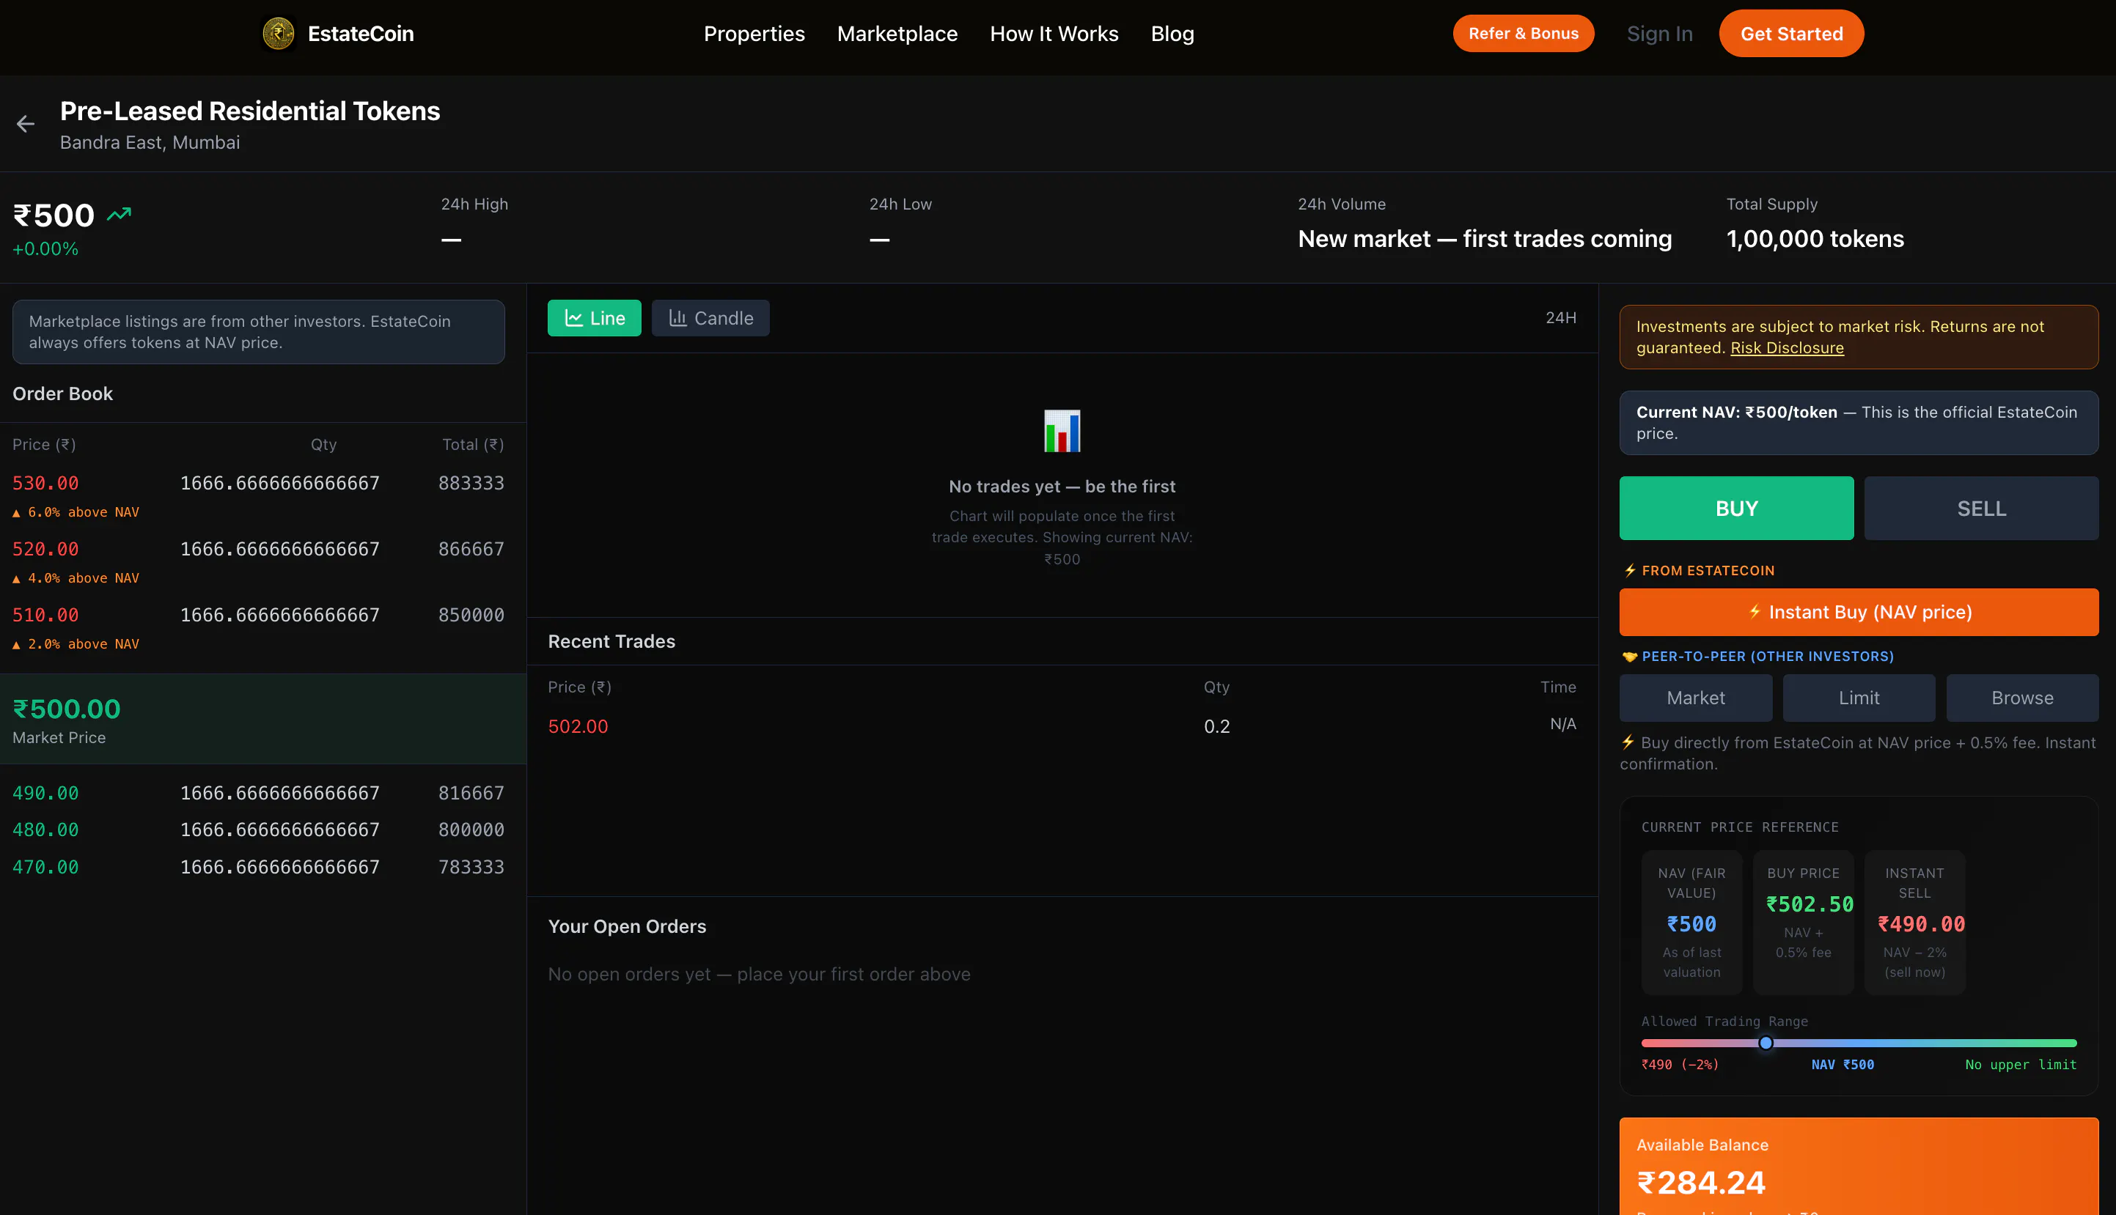Click the Get Started button
2116x1215 pixels.
tap(1791, 34)
